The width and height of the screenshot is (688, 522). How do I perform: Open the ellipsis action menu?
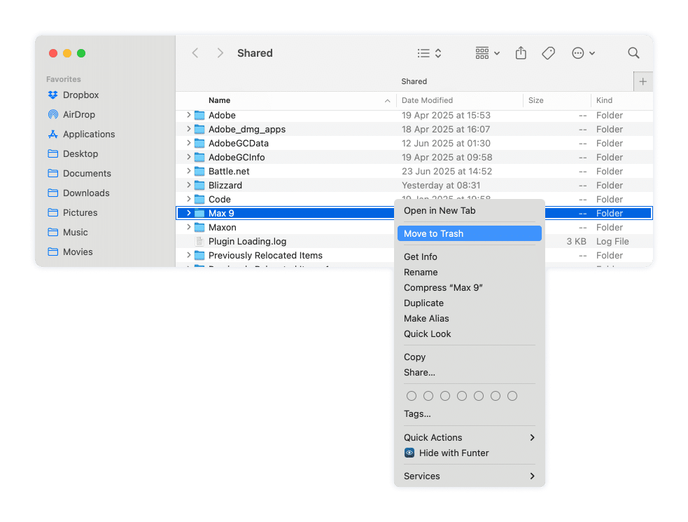[x=583, y=53]
